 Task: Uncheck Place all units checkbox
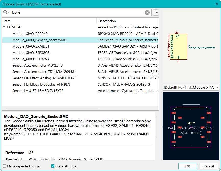coord(53,166)
